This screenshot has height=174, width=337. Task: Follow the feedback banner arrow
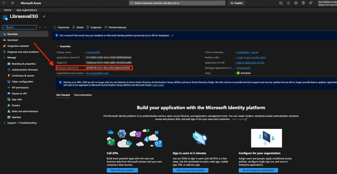click(x=172, y=35)
